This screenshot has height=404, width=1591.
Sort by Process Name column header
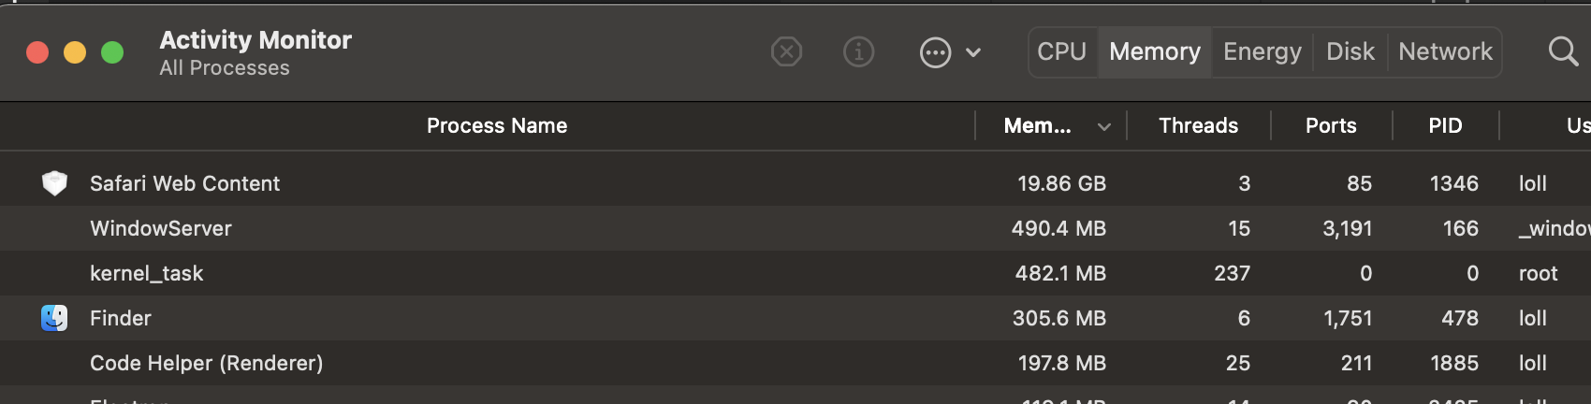(x=497, y=125)
